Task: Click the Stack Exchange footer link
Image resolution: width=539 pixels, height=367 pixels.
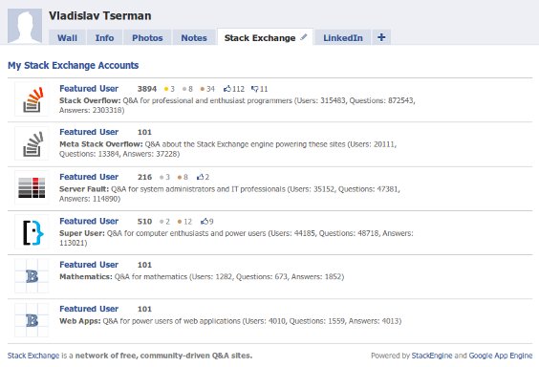Action: point(33,356)
